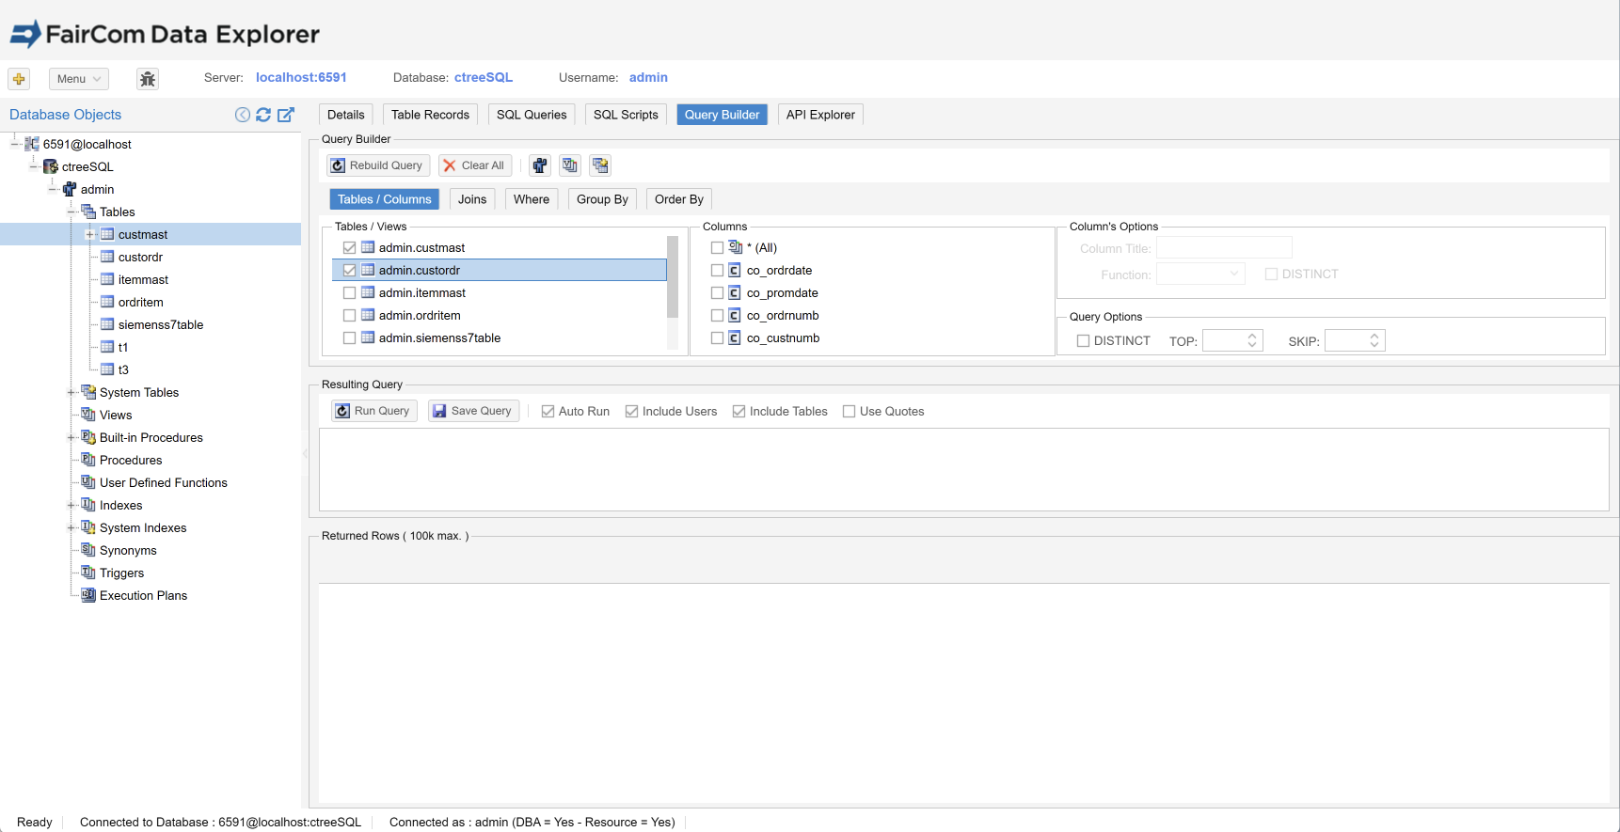
Task: Click the Tables folder icon in tree
Action: [88, 212]
